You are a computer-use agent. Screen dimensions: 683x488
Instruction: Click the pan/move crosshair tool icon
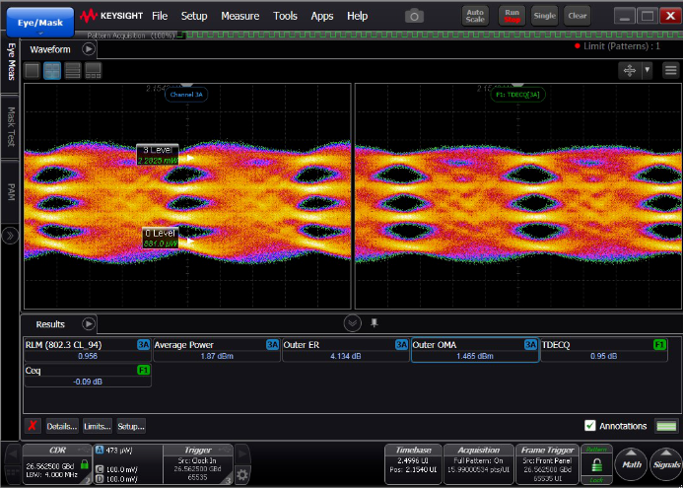[630, 71]
